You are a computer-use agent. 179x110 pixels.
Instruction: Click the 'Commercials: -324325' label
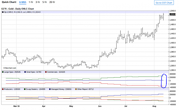(56, 72)
